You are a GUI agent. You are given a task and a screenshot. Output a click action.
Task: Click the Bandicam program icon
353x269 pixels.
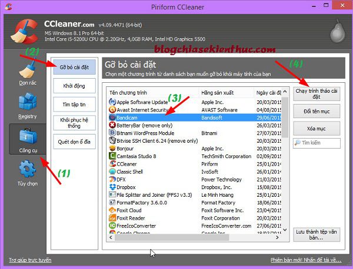[112, 117]
